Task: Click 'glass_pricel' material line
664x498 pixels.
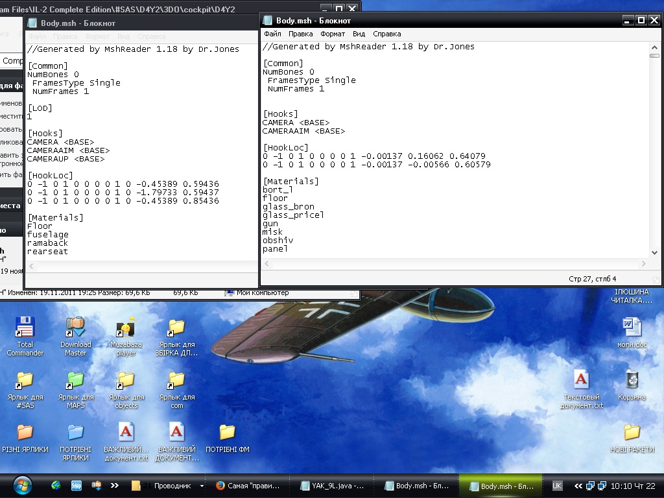Action: [x=293, y=215]
